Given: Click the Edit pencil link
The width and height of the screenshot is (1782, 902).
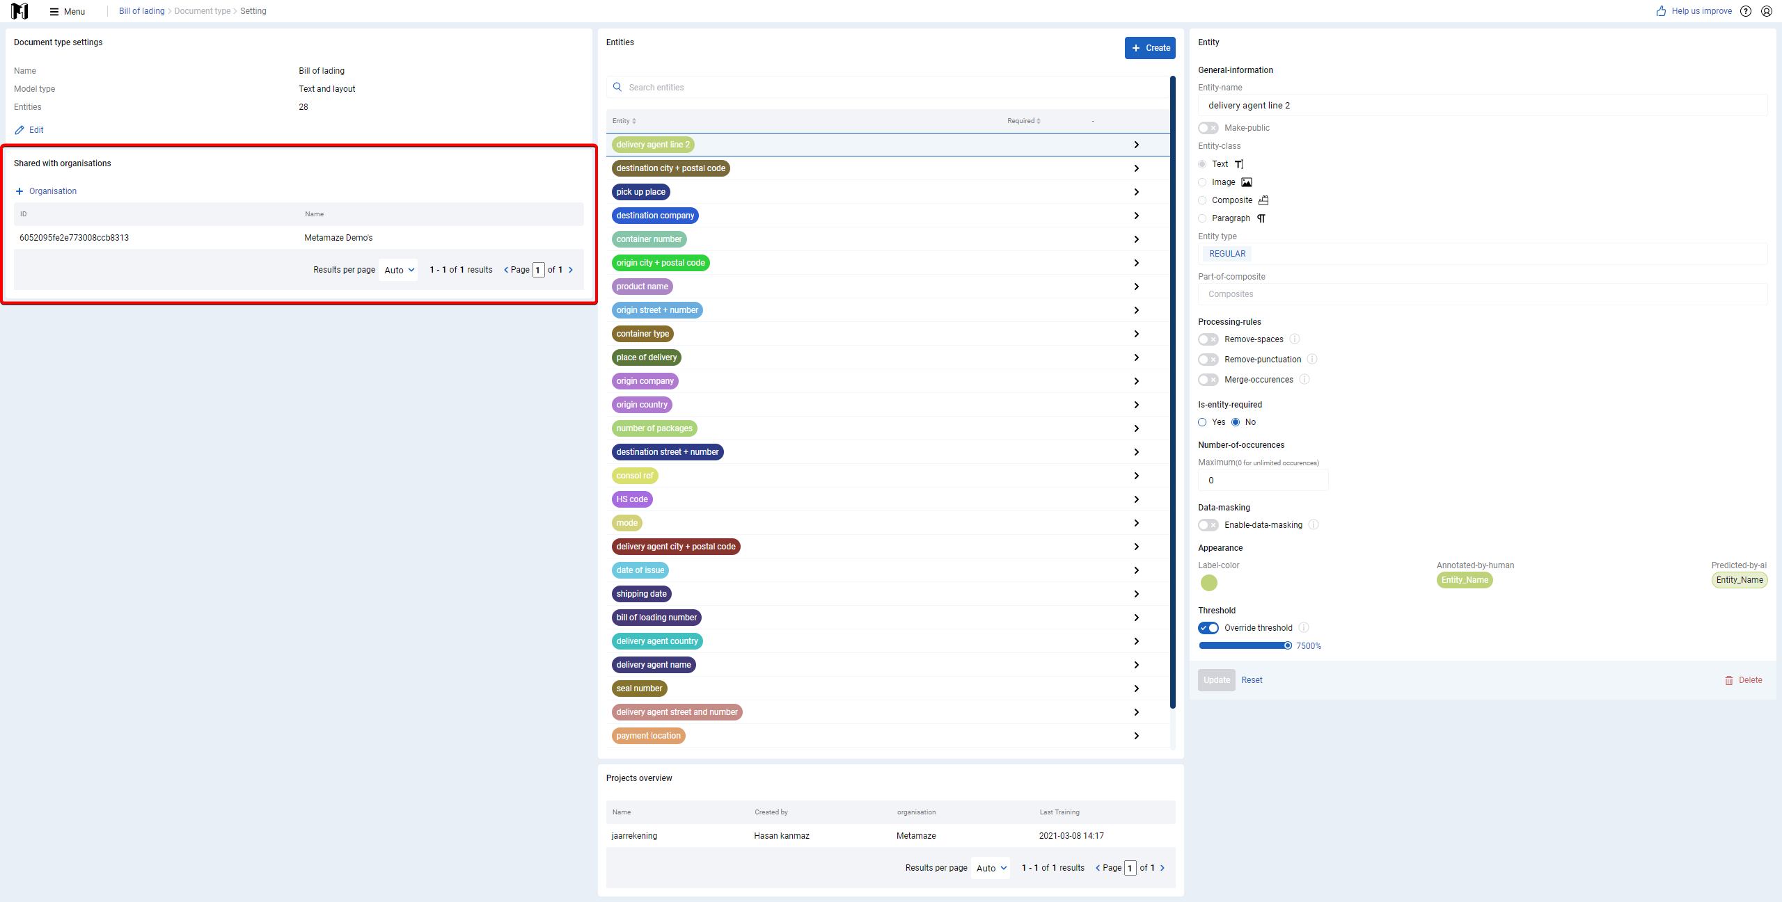Looking at the screenshot, I should pos(29,130).
